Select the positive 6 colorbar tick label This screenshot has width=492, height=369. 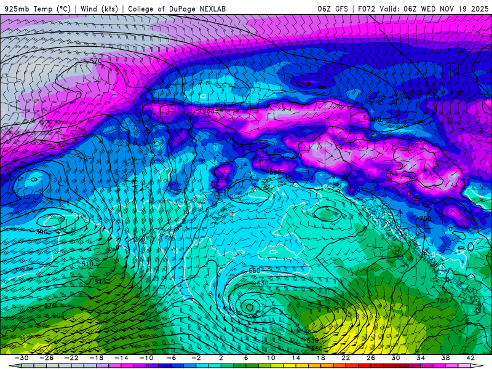tap(246, 358)
